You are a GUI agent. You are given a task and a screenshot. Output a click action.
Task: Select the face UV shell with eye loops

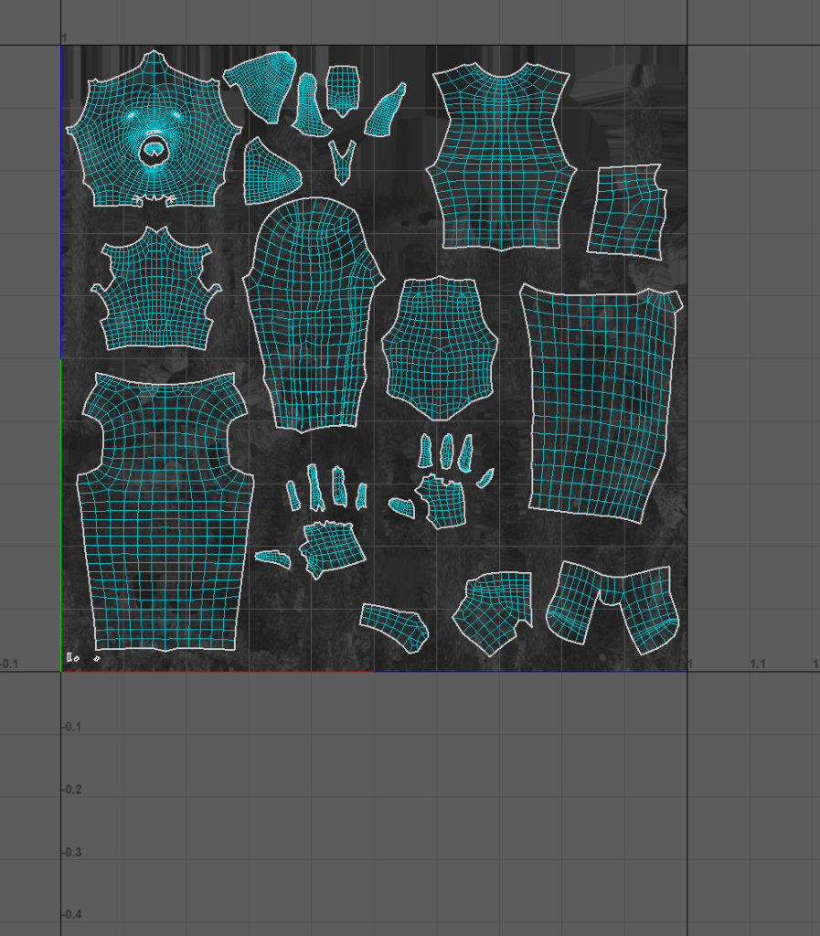click(x=154, y=129)
